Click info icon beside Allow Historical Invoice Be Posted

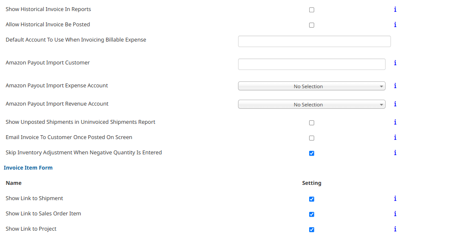(x=395, y=25)
